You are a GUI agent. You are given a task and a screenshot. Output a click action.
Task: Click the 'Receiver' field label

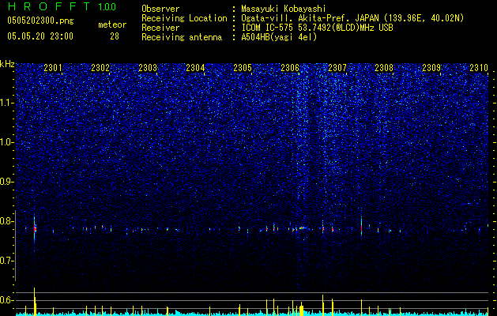(160, 28)
